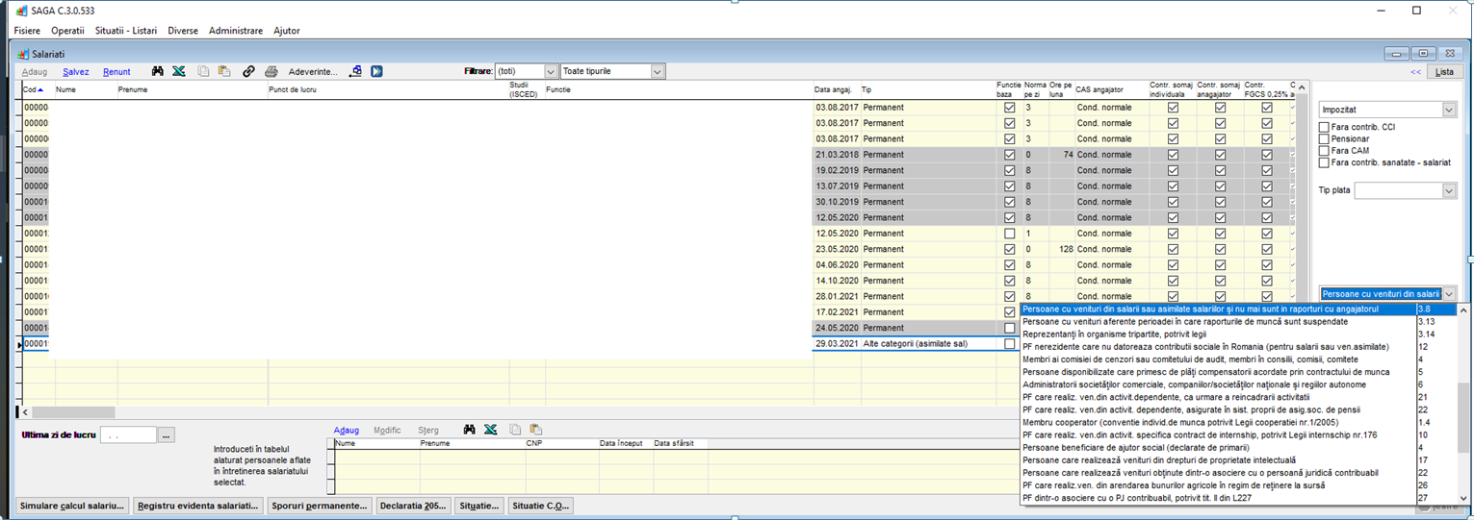Click the SAGA application icon in title bar
1474x520 pixels.
click(x=21, y=11)
